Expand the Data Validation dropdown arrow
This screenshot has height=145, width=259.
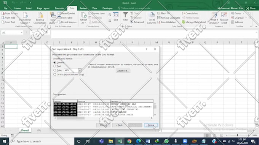pyautogui.click(x=178, y=22)
